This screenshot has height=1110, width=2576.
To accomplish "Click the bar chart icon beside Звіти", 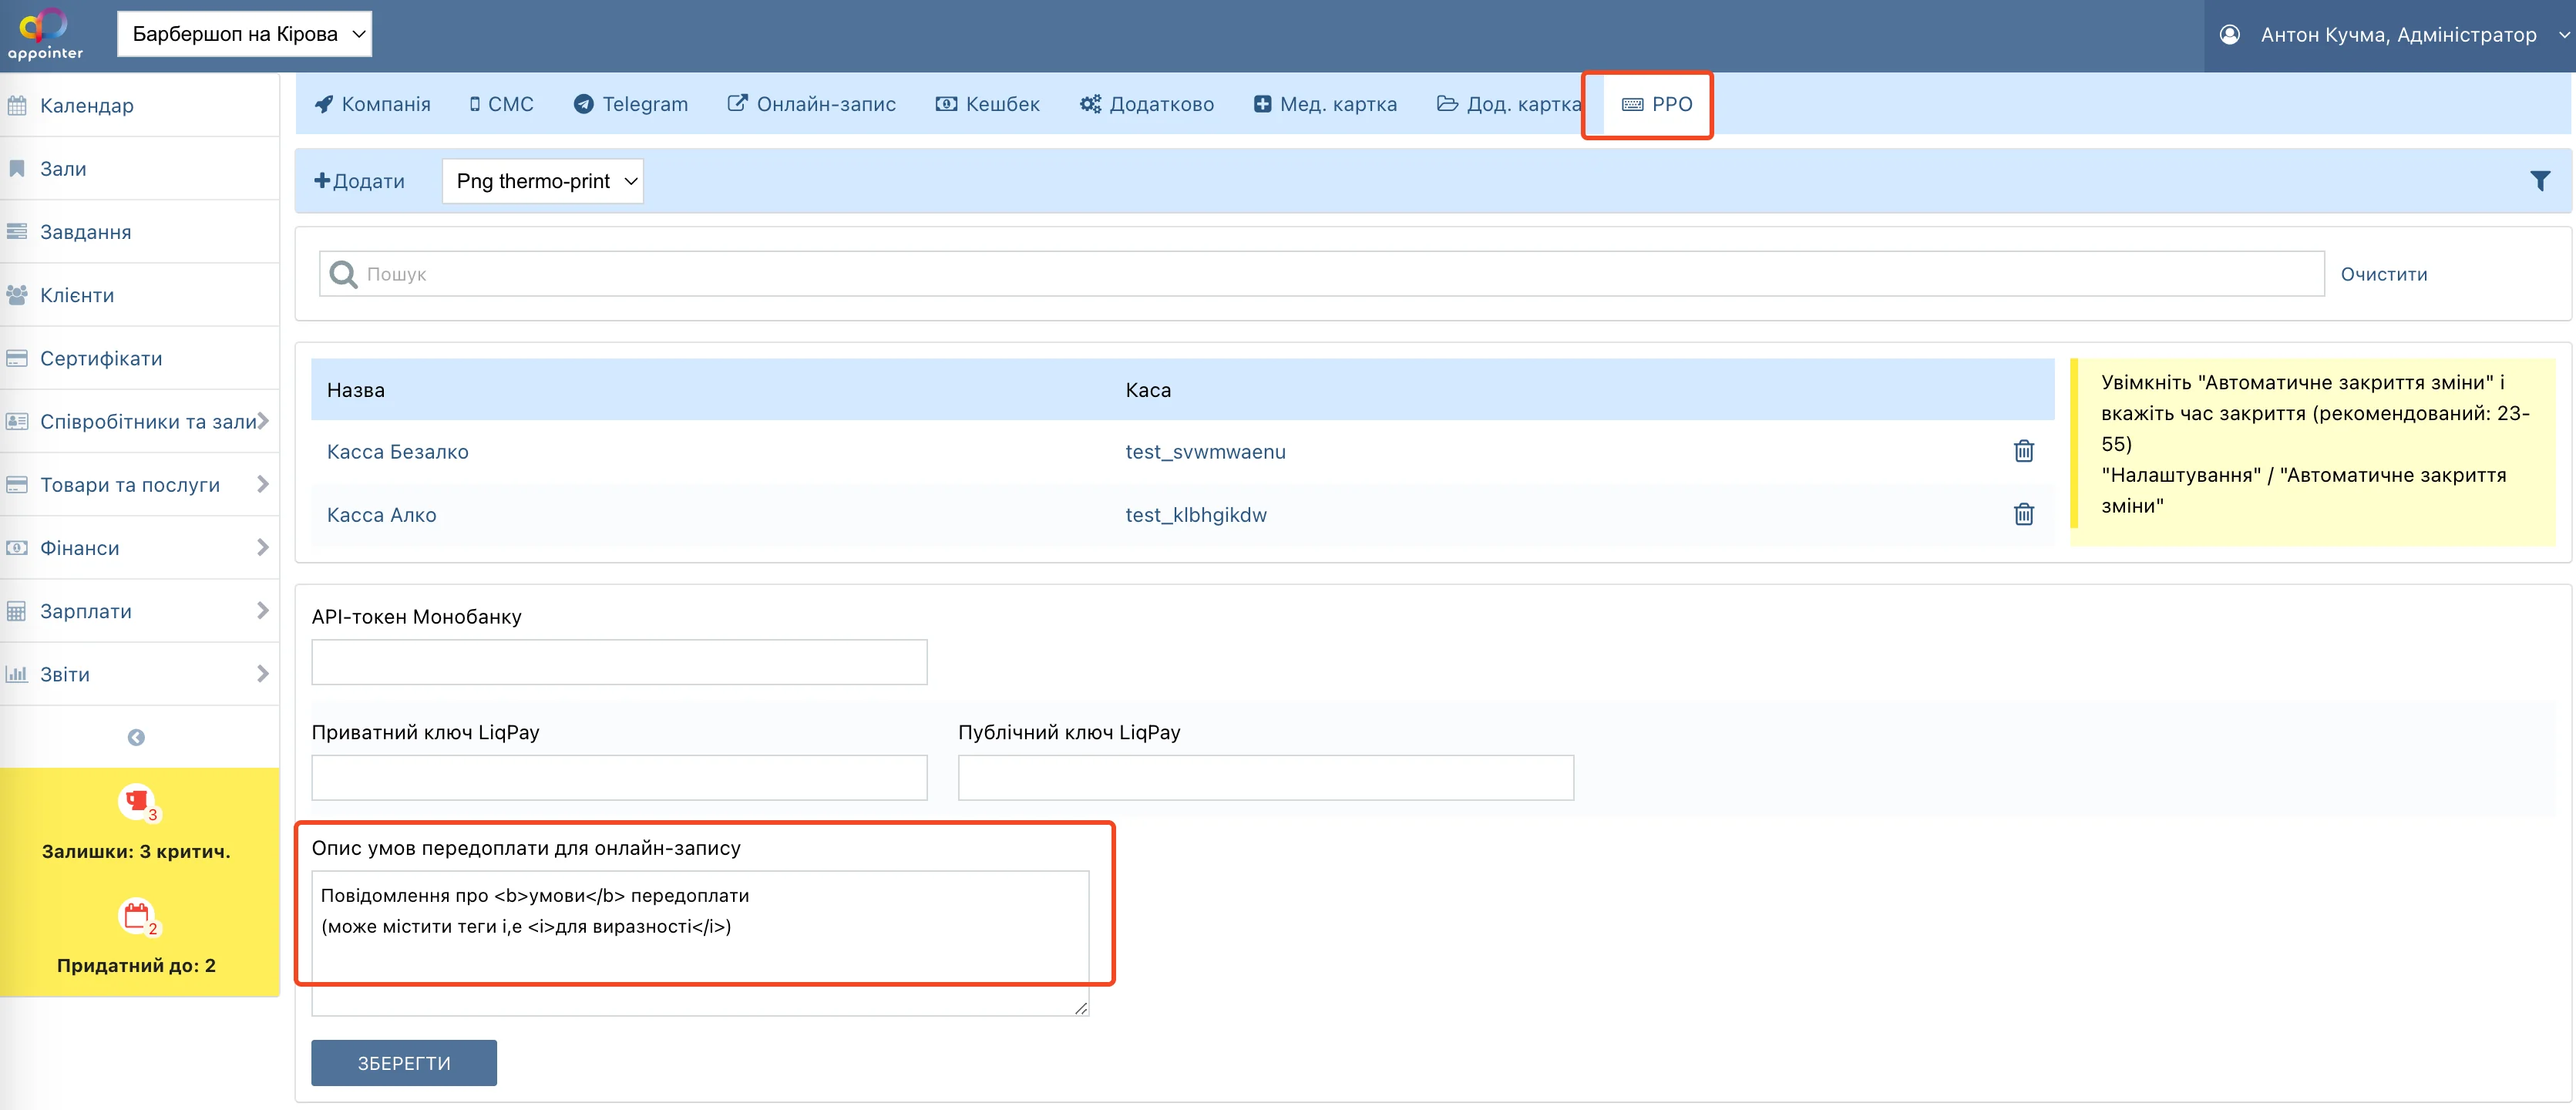I will 17,673.
